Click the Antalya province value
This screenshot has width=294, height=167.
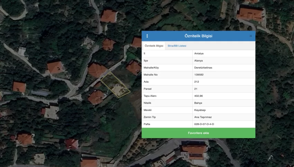[199, 54]
